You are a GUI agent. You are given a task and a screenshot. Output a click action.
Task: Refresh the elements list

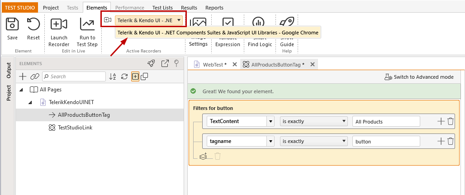pyautogui.click(x=124, y=76)
